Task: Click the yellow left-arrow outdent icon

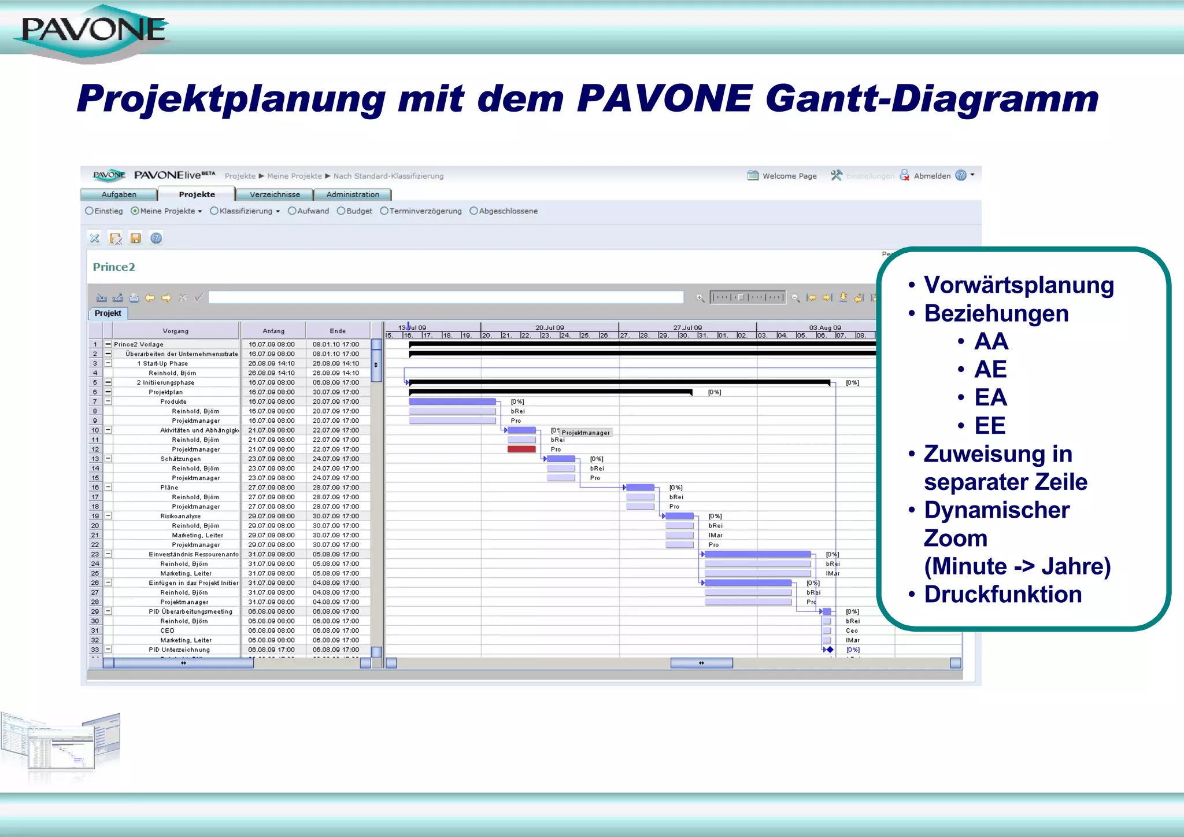Action: tap(150, 298)
